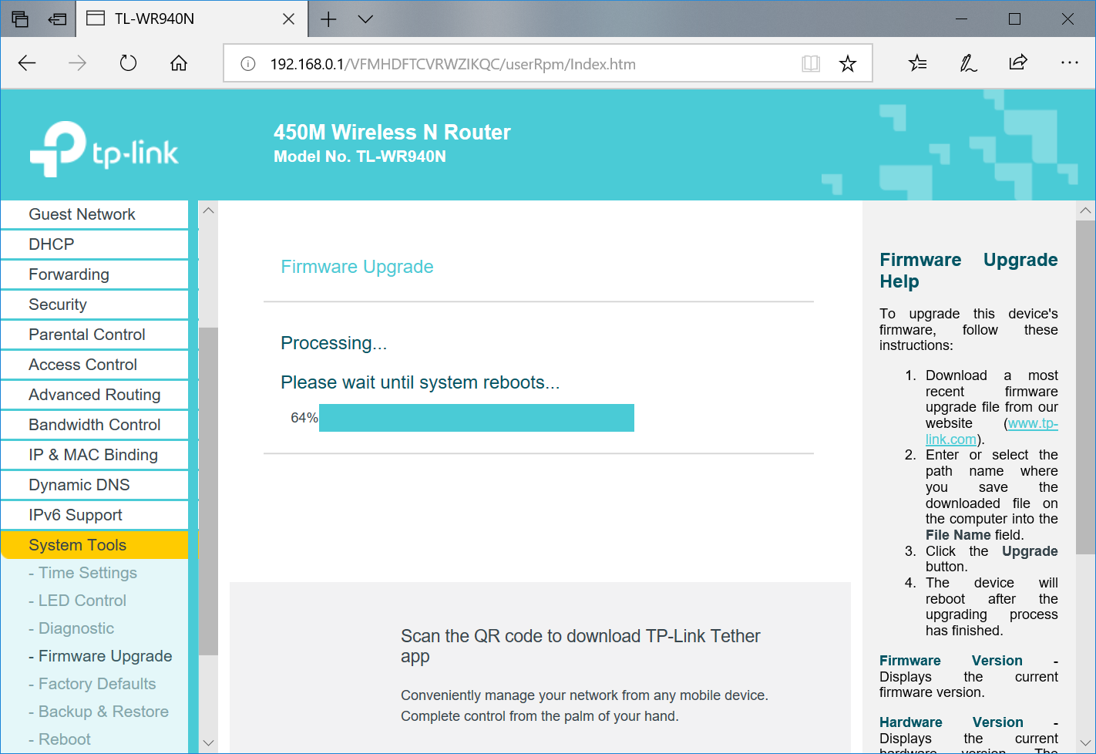Select the TL-WR940N browser tab
Viewport: 1096px width, 754px height.
coord(192,19)
